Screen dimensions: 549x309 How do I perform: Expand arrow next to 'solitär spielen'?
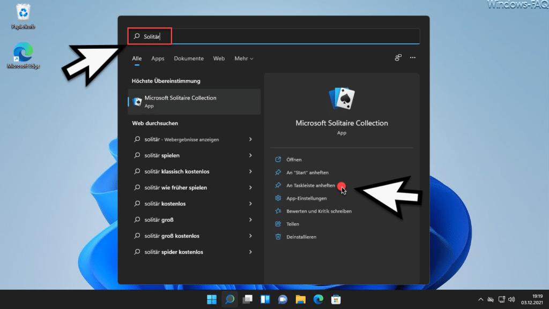(250, 155)
